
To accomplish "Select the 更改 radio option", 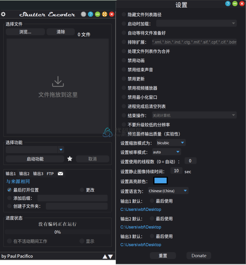I will coord(82,190).
